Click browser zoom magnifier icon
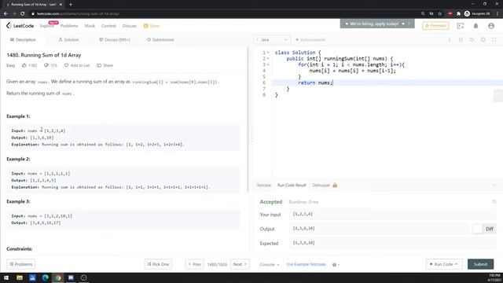This screenshot has width=503, height=283. 423,14
